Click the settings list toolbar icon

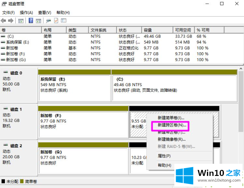(63, 20)
